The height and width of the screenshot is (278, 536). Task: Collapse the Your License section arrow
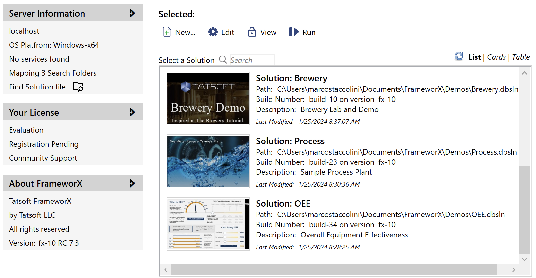pyautogui.click(x=132, y=112)
